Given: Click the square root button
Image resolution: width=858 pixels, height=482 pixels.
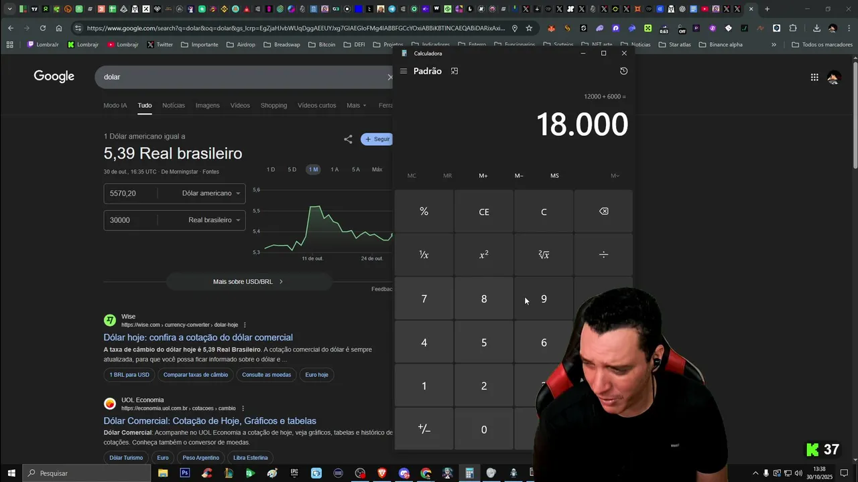Looking at the screenshot, I should 544,254.
